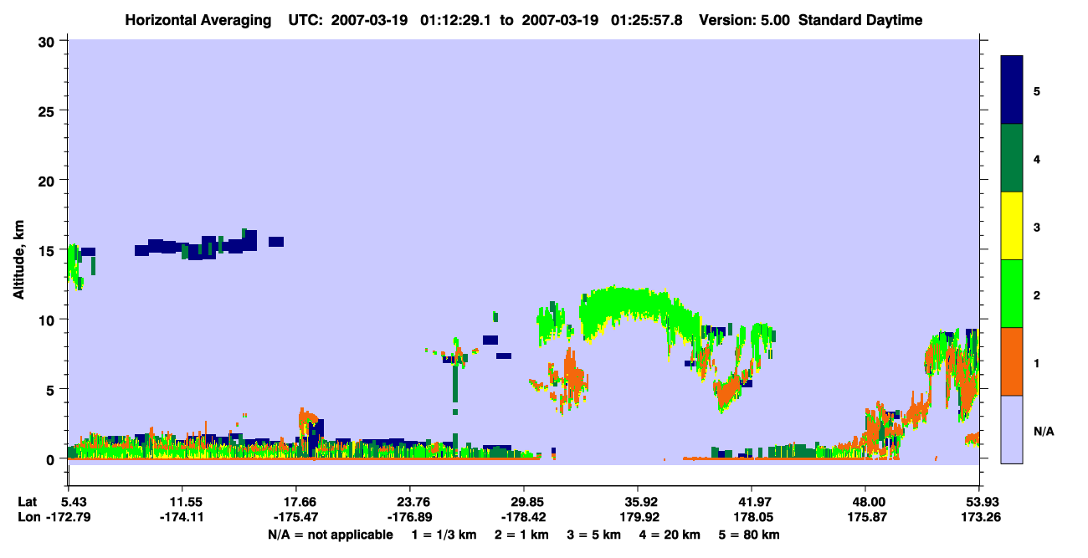Click legend text '1 = 1/3 km'
Screen dimensions: 1088x558
(x=443, y=535)
